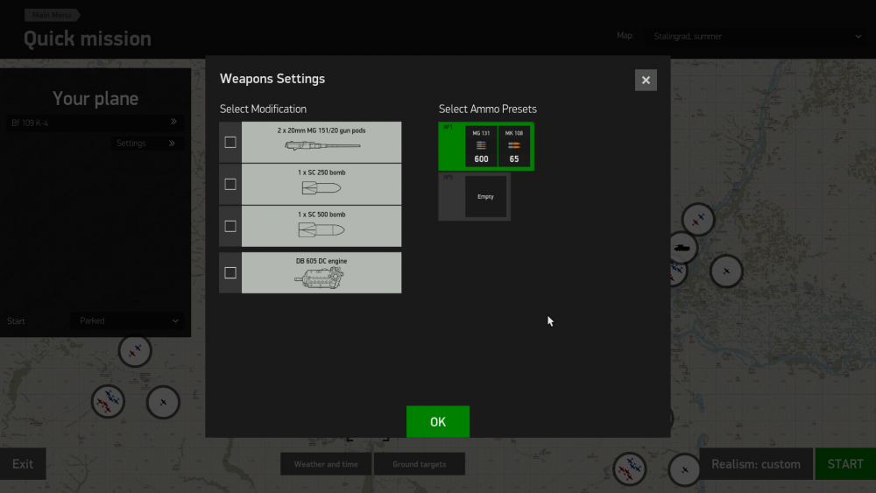
Task: Select the MG 131 ammo cell showing 600
Action: point(481,146)
